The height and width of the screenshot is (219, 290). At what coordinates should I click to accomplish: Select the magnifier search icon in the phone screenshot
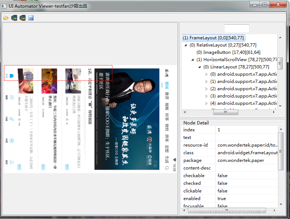tap(167, 168)
